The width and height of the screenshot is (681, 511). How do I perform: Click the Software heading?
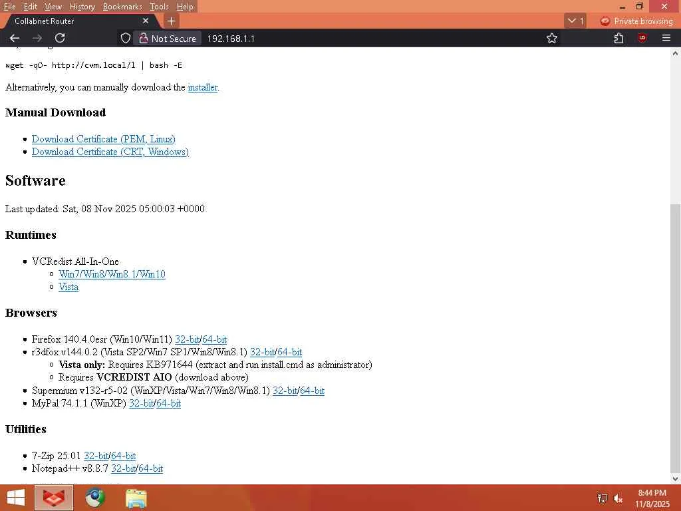36,180
